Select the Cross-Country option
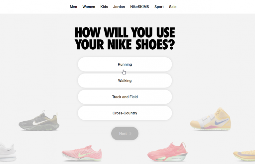The height and width of the screenshot is (164, 255). (x=125, y=113)
